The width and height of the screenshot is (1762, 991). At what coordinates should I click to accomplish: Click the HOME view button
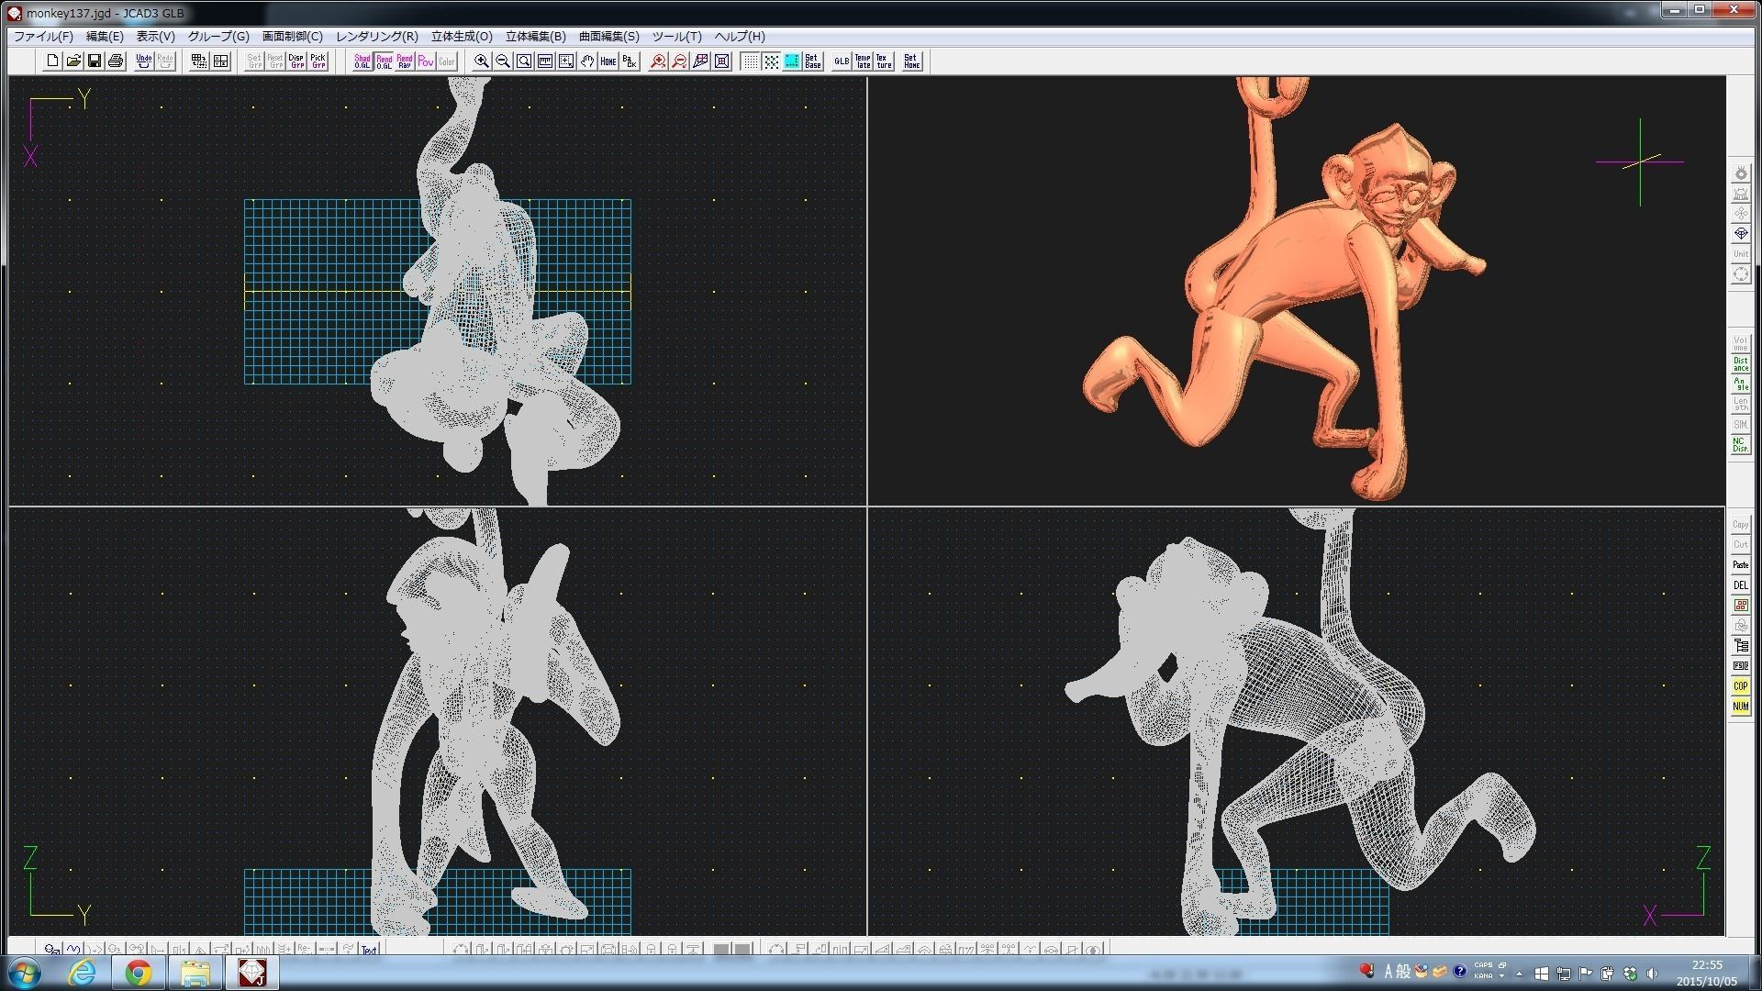tap(608, 61)
